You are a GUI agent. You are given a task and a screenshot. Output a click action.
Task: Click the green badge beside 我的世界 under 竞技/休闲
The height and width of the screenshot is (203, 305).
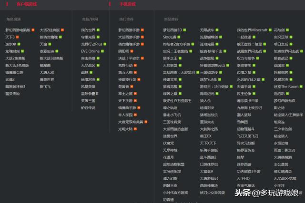[x=98, y=30]
